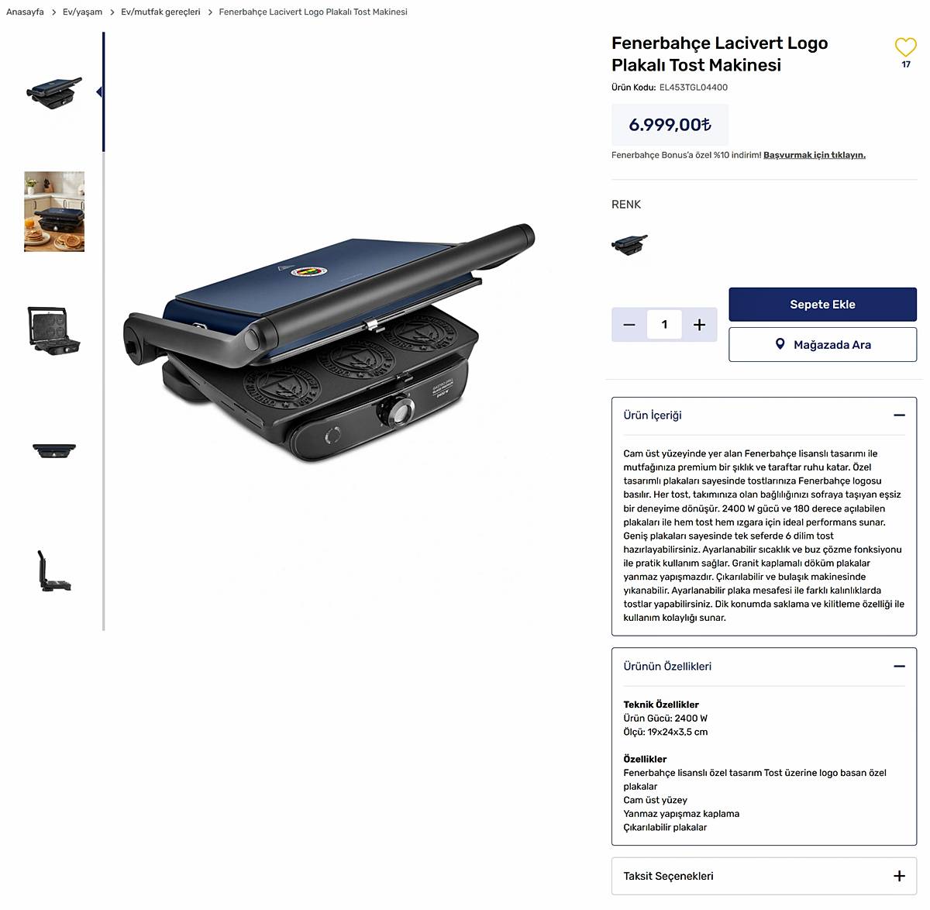Collapse the Ürün İçeriği section
The width and height of the screenshot is (930, 910).
pos(899,415)
